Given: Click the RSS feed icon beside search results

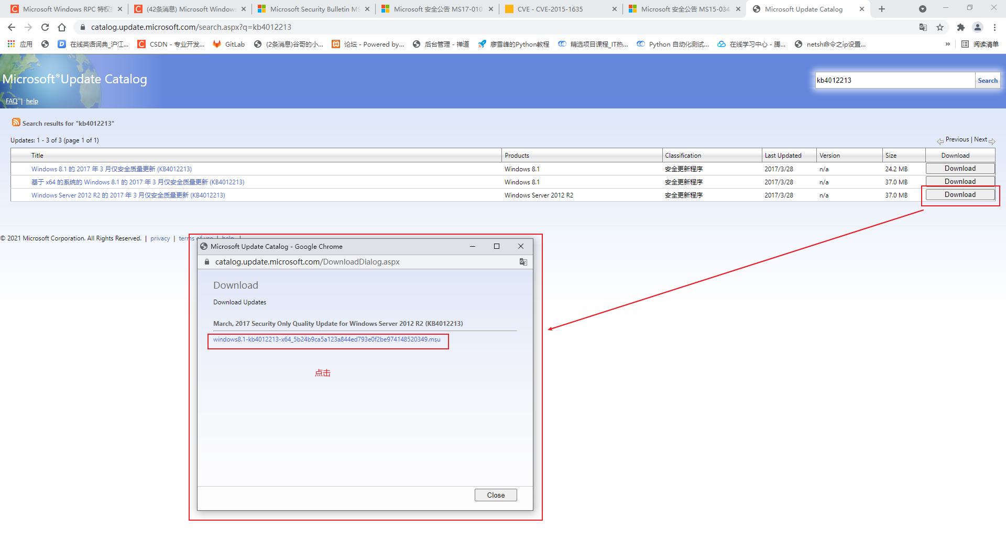Looking at the screenshot, I should click(x=16, y=123).
